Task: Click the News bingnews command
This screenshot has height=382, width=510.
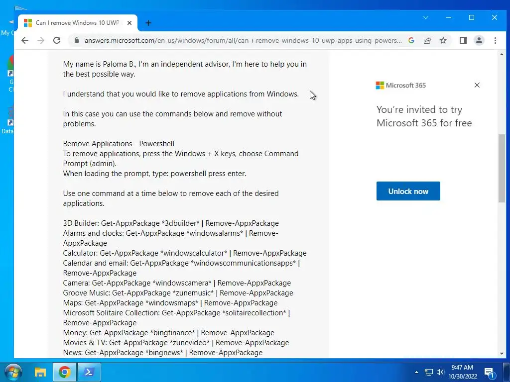Action: click(x=163, y=353)
